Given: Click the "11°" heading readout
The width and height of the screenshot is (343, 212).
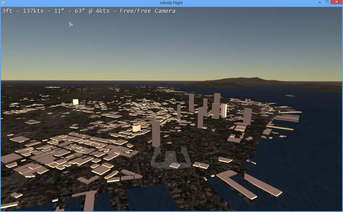Looking at the screenshot, I should click(x=59, y=11).
